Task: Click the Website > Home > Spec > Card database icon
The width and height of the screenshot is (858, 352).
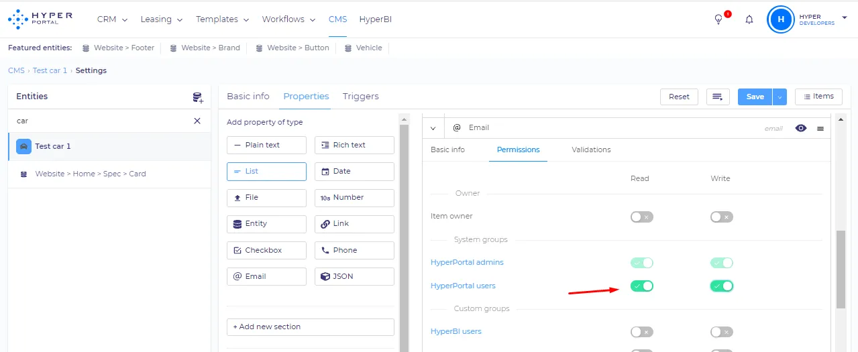Action: [23, 174]
